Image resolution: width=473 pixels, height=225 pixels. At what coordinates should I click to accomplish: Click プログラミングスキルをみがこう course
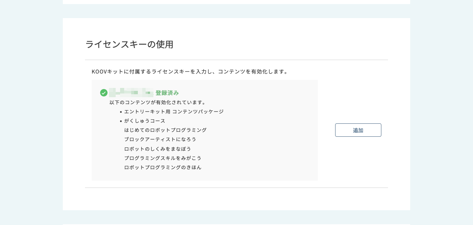pyautogui.click(x=163, y=158)
